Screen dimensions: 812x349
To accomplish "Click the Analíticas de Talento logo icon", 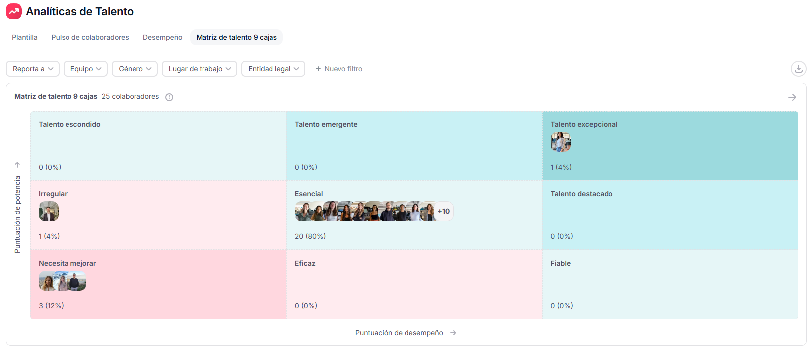I will [14, 11].
